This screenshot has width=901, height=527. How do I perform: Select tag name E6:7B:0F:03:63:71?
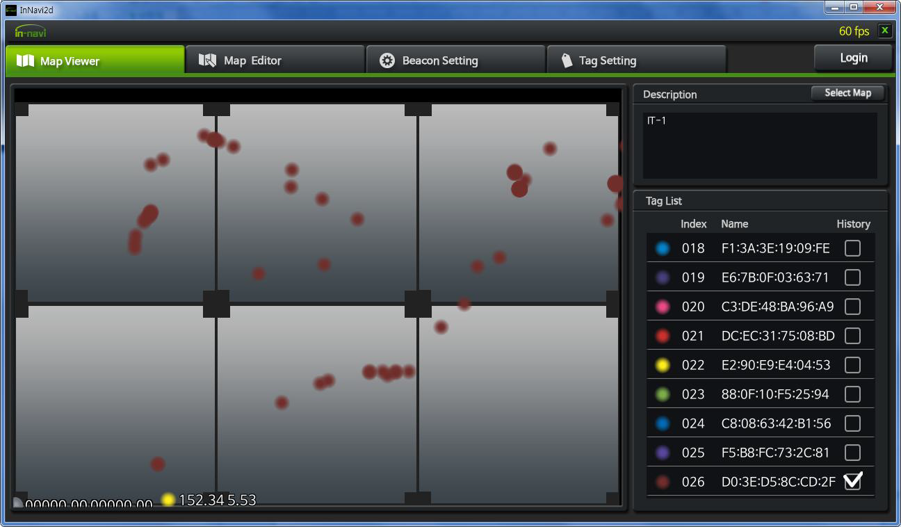coord(775,277)
